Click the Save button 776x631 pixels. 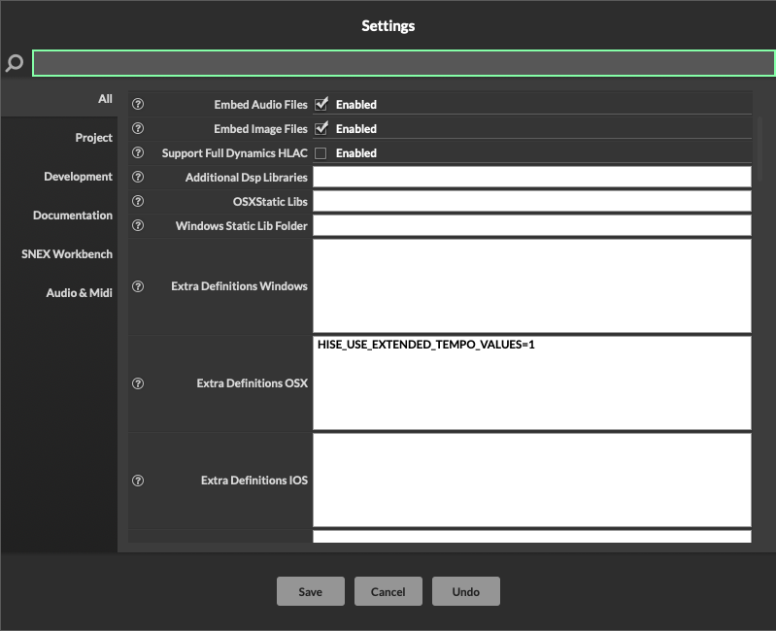point(310,591)
